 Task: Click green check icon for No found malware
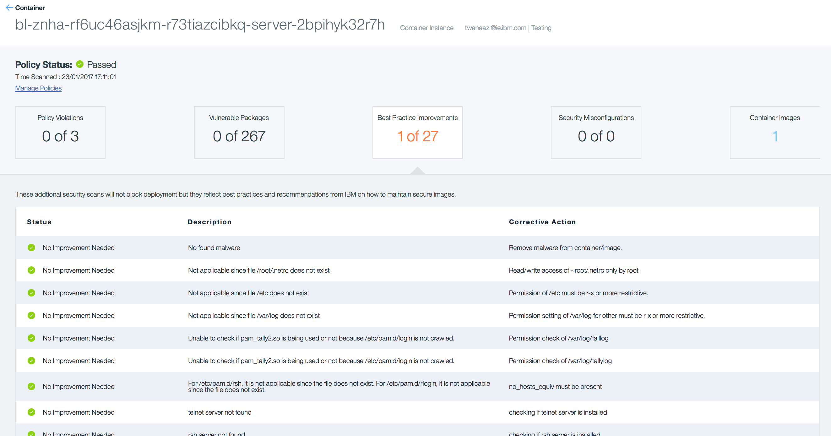coord(31,248)
